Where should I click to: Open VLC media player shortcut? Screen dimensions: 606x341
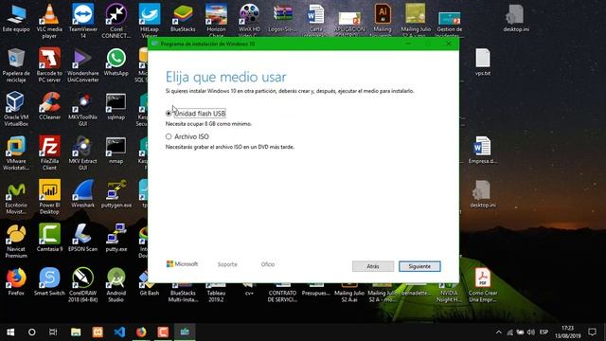pyautogui.click(x=49, y=21)
